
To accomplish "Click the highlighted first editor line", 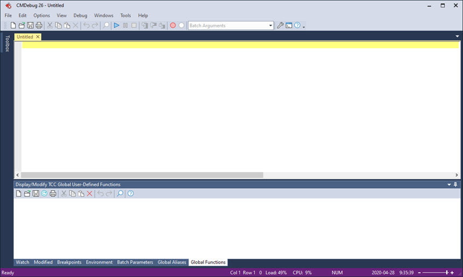I will pos(240,45).
